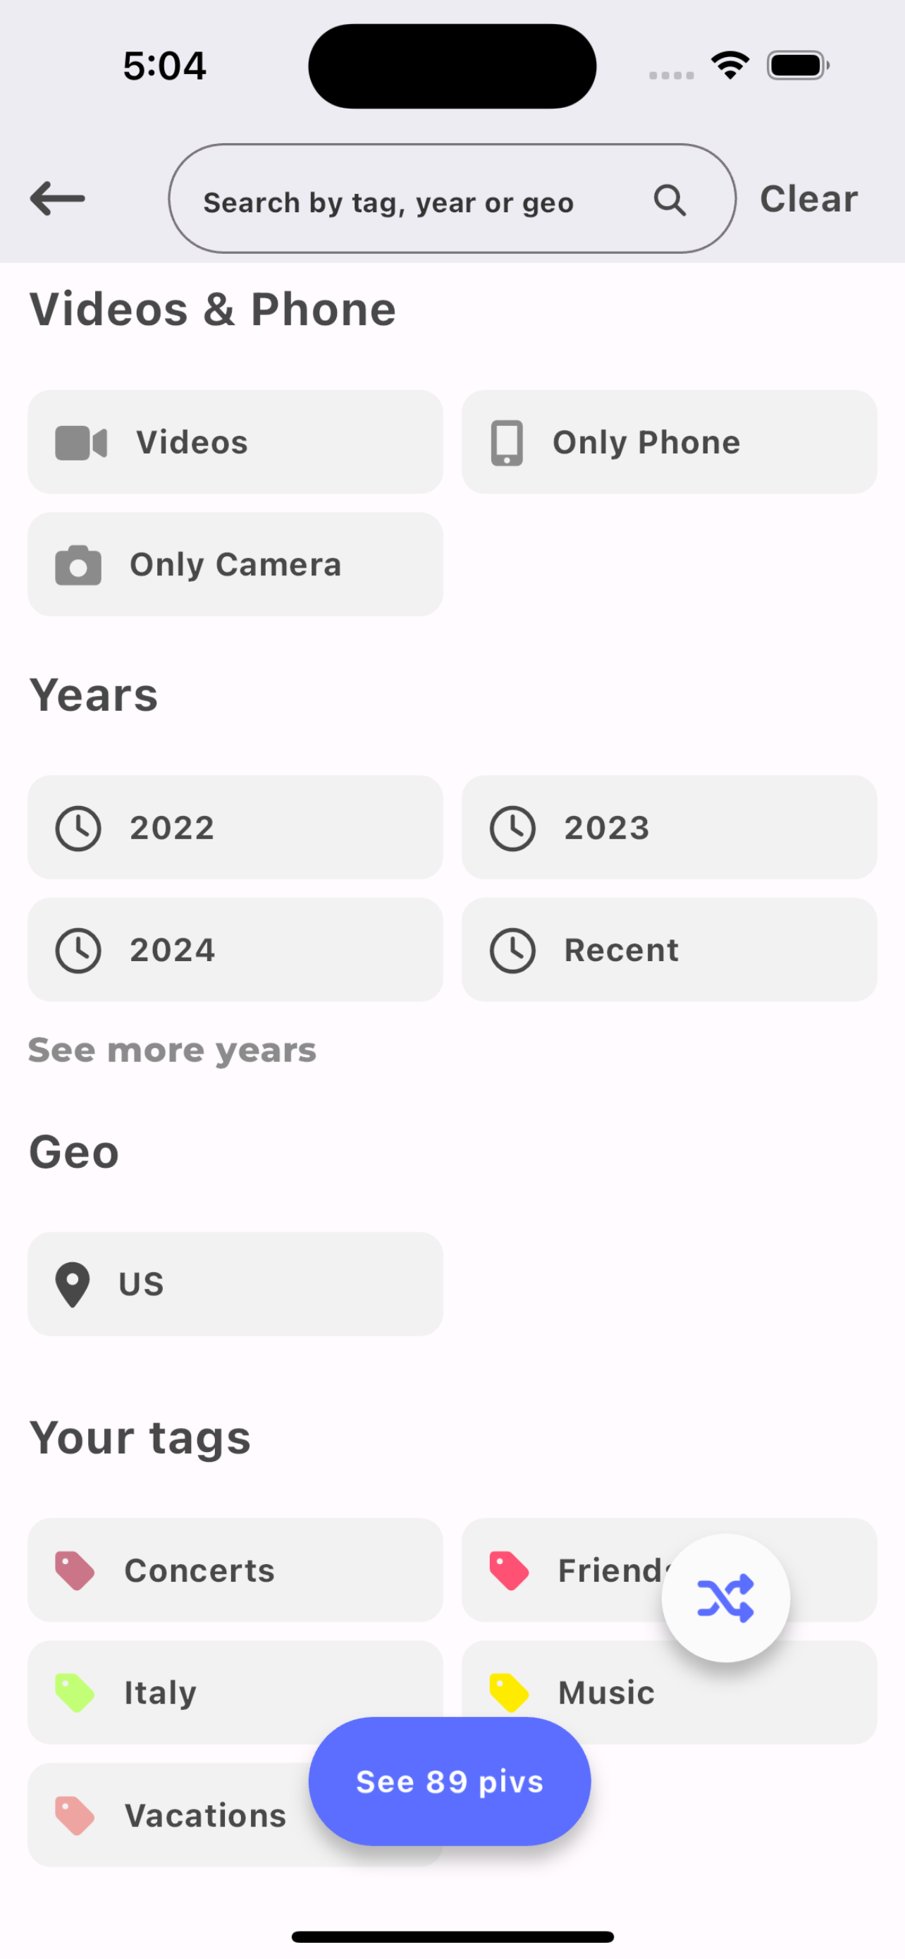905x1959 pixels.
Task: Toggle the 2022 year filter
Action: 235,827
